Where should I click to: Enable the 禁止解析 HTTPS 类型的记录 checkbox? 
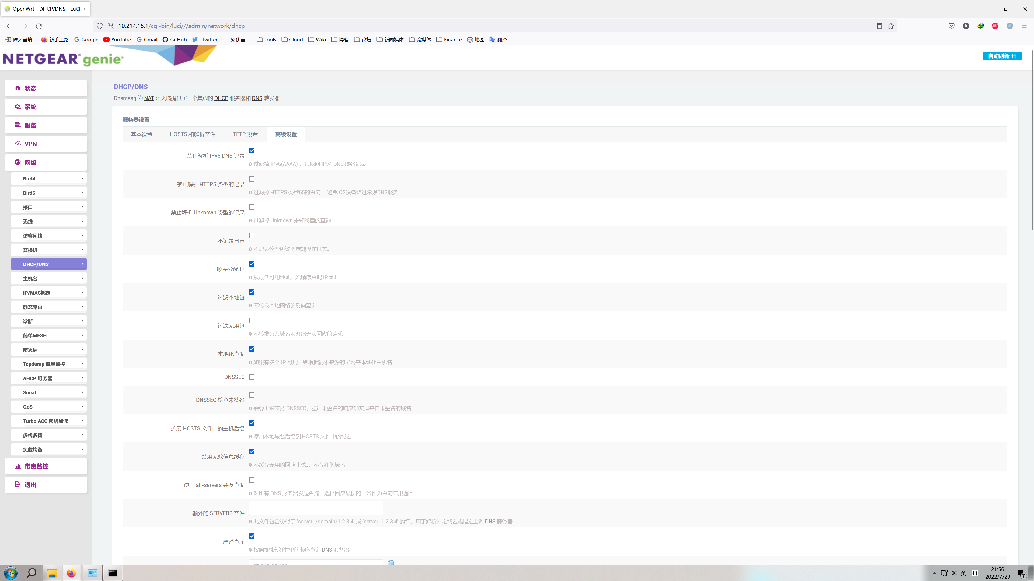click(x=252, y=179)
